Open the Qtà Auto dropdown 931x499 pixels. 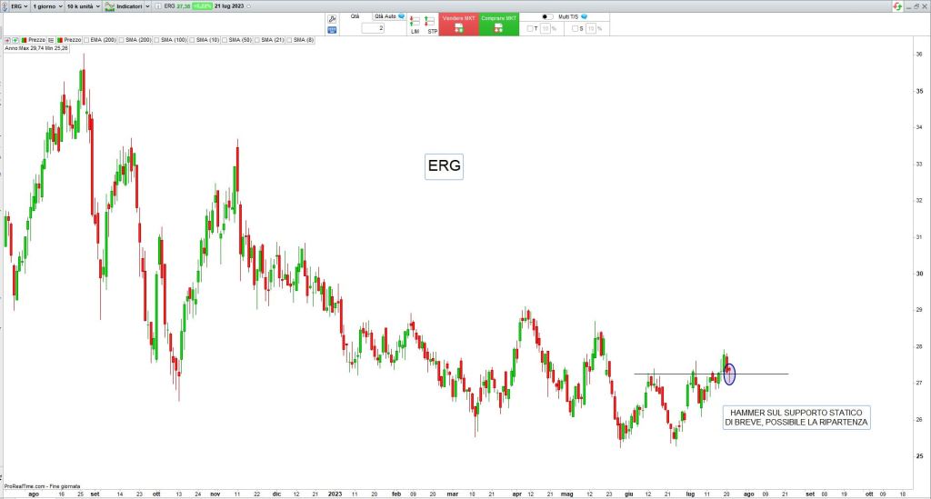coord(389,16)
